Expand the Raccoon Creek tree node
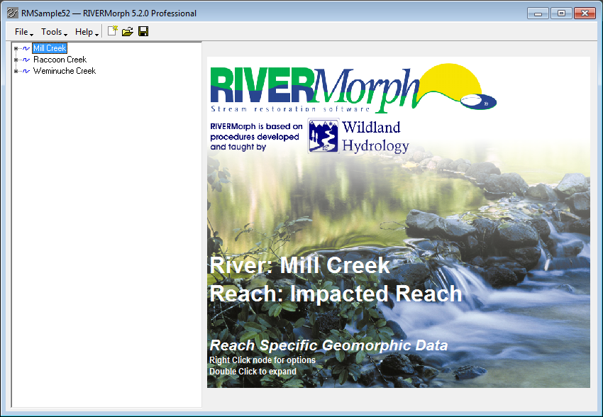 [16, 60]
